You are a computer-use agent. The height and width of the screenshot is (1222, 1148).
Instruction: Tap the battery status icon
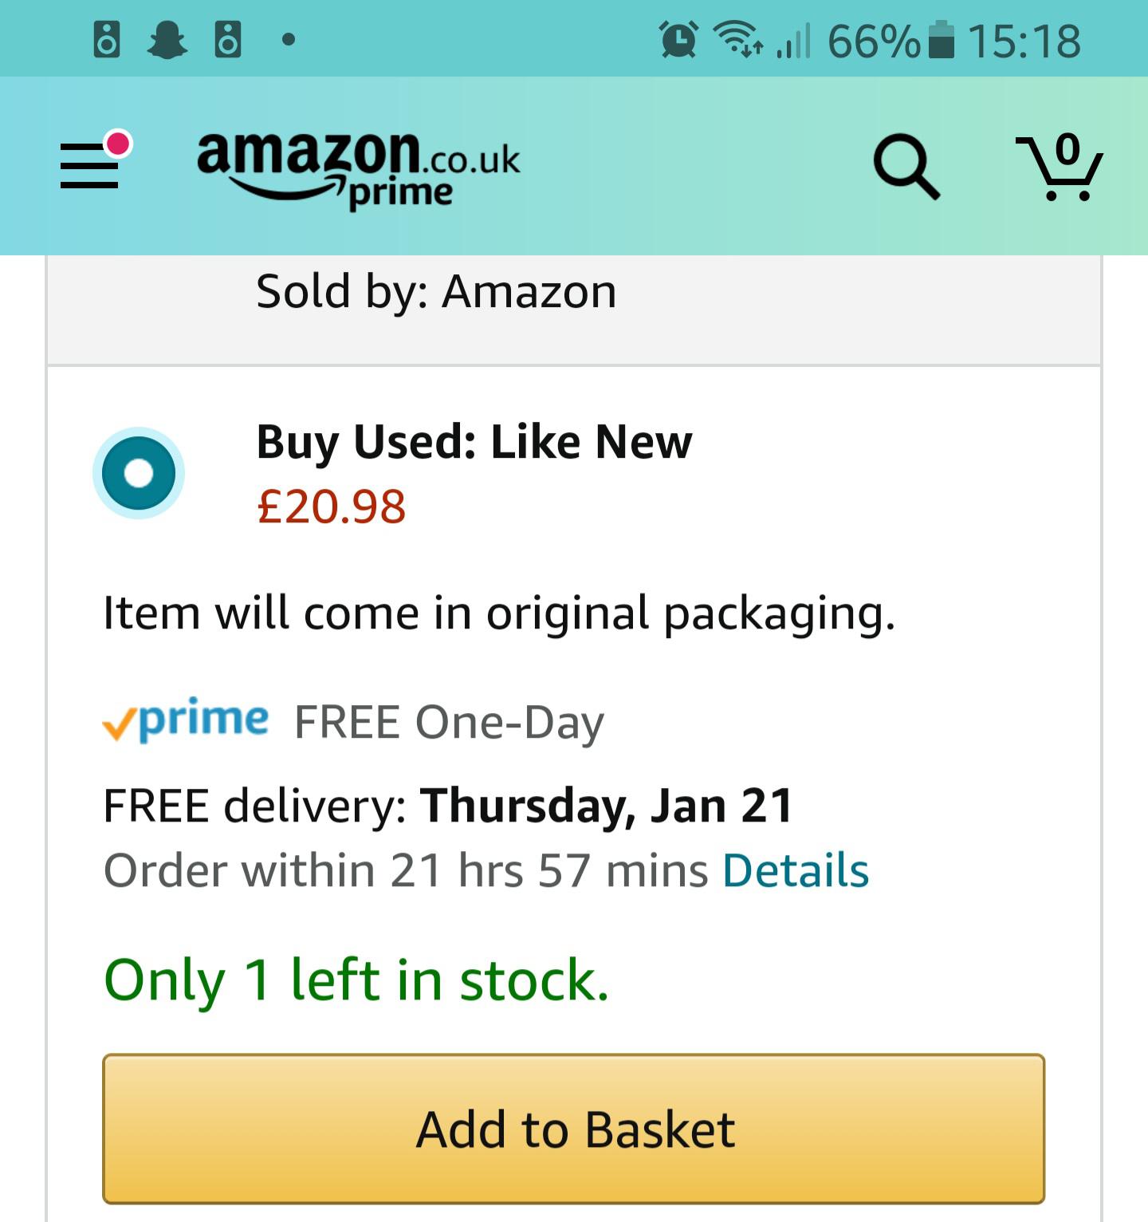coord(942,40)
